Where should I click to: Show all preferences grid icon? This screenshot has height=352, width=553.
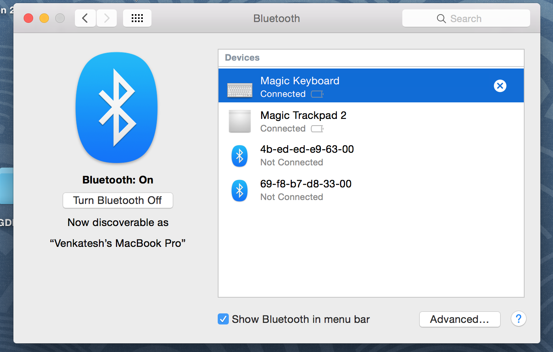coord(137,18)
